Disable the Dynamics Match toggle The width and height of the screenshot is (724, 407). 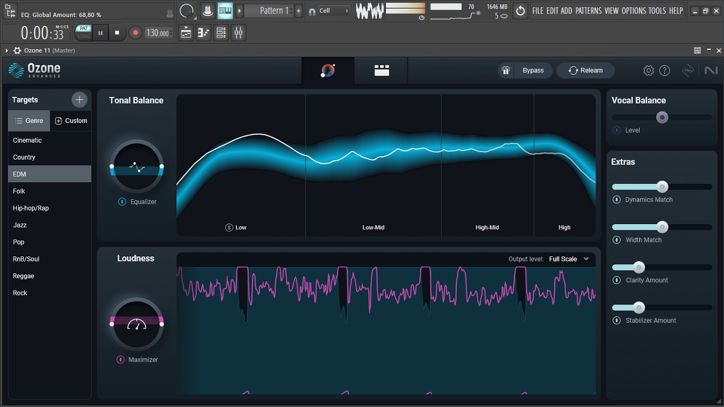[617, 200]
